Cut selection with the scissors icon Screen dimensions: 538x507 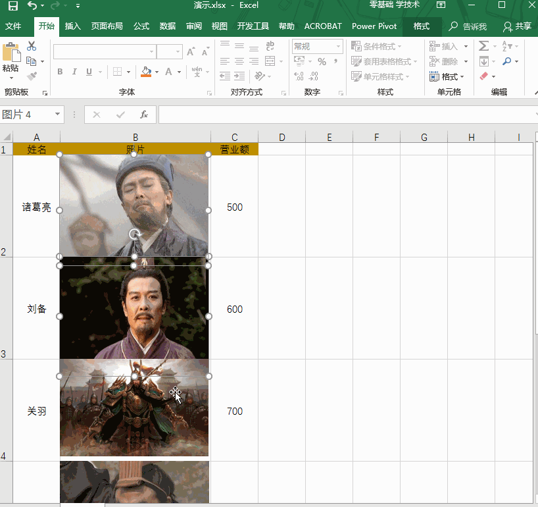pyautogui.click(x=32, y=46)
